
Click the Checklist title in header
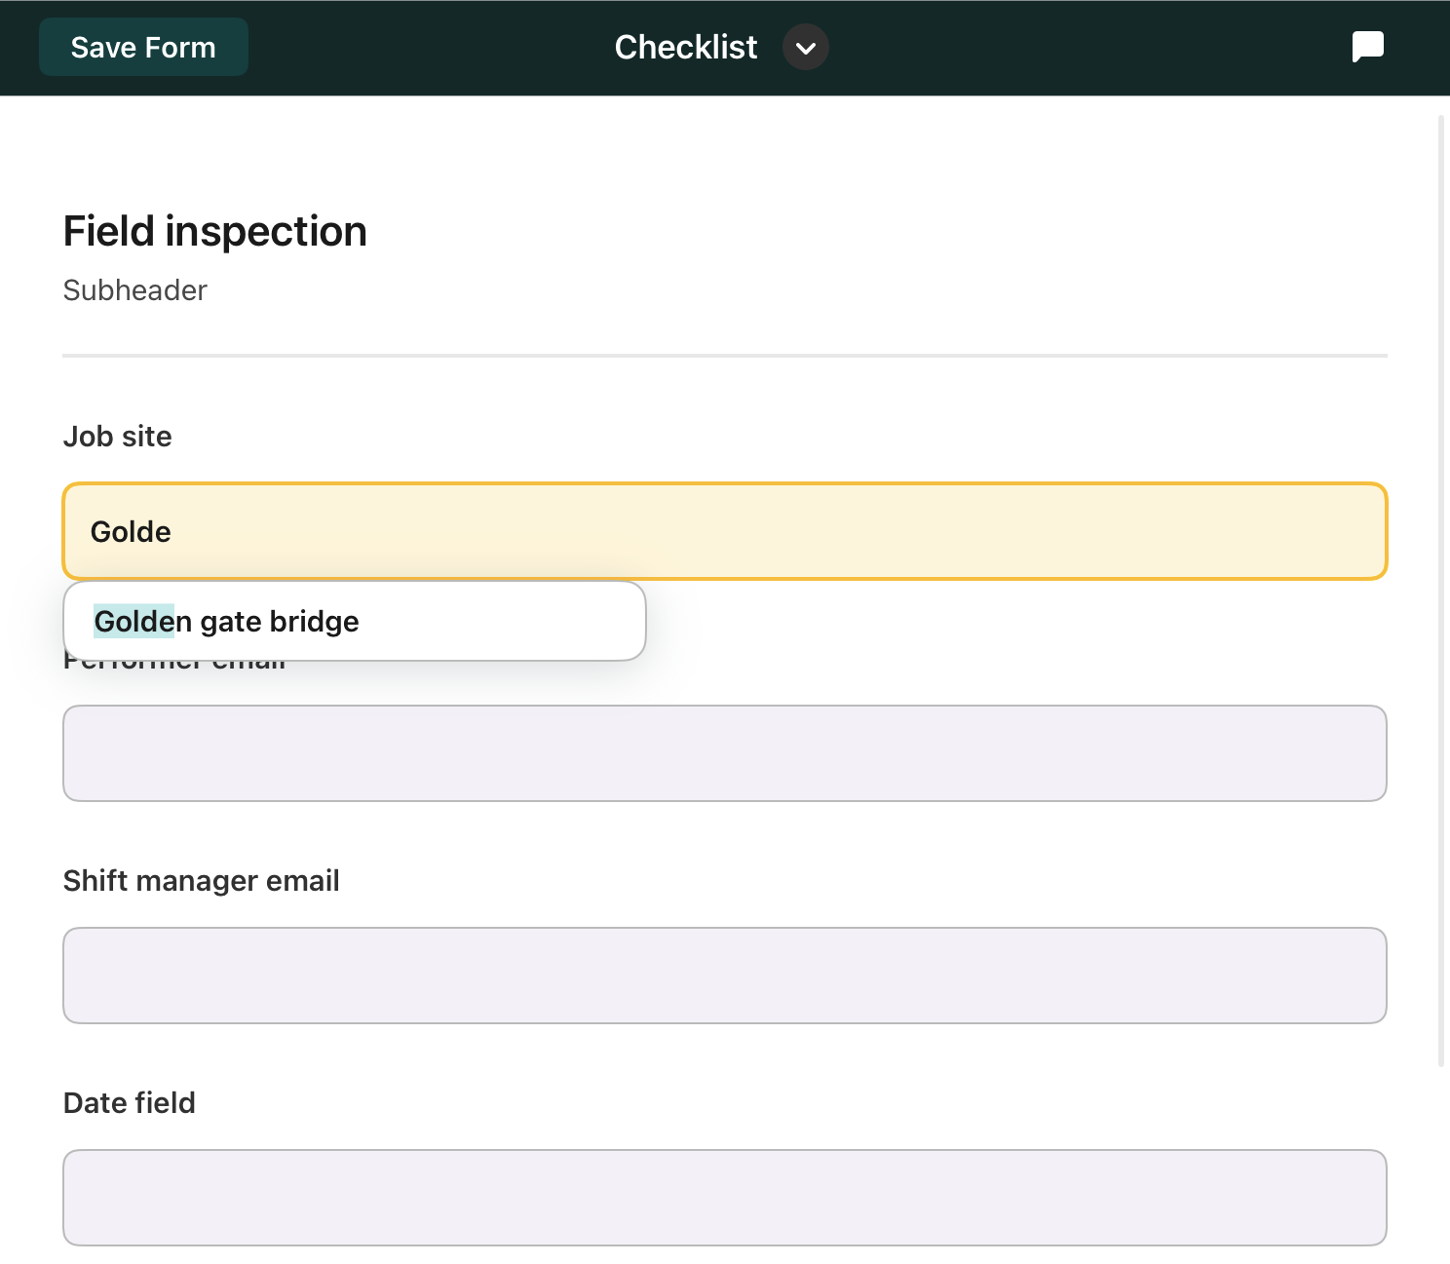[x=685, y=48]
